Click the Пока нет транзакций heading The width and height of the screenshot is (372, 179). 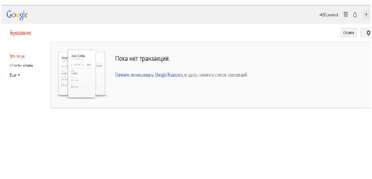(x=143, y=58)
